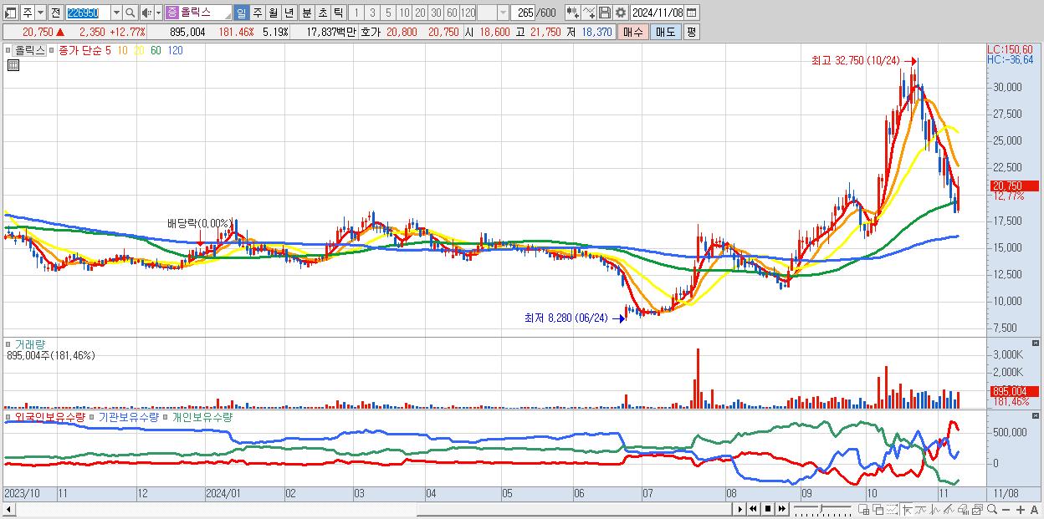Open the 올릭스 stock name combo box

(x=199, y=13)
